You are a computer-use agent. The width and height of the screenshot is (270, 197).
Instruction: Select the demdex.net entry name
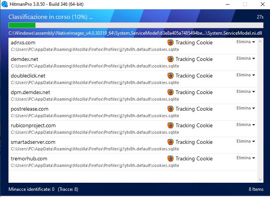coord(24,59)
